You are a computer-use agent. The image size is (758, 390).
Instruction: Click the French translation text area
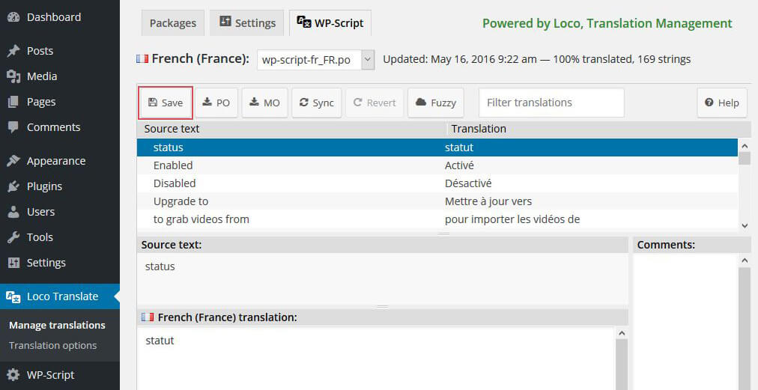[375, 358]
